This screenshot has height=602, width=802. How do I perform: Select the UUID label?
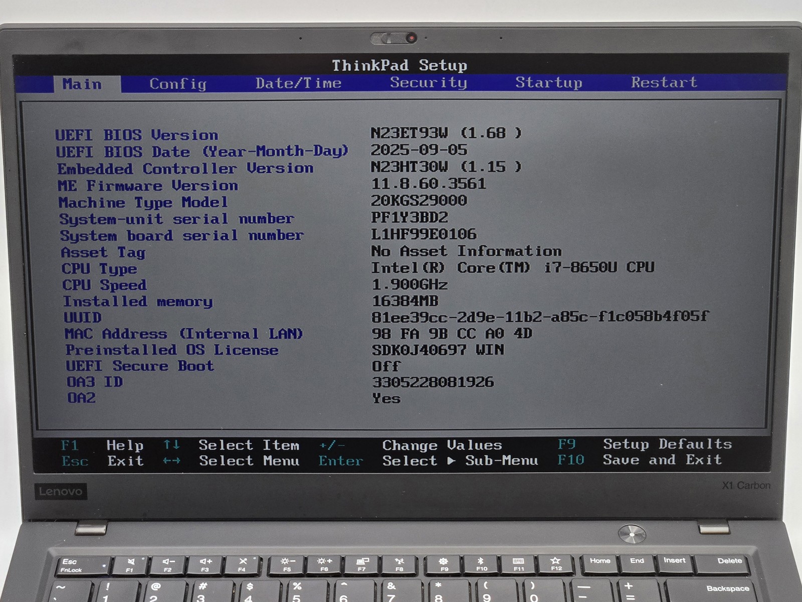pyautogui.click(x=83, y=318)
